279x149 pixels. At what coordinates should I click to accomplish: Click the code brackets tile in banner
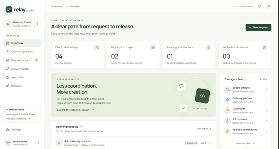pyautogui.click(x=202, y=96)
